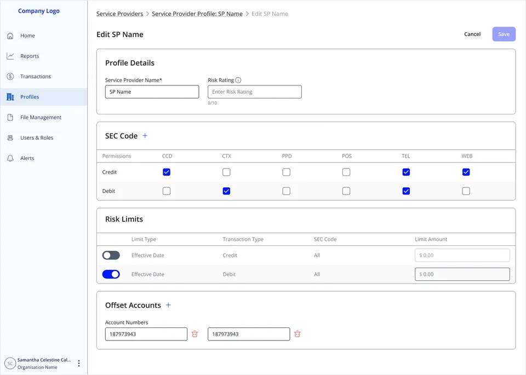Check Credit permission for CTX

[226, 172]
